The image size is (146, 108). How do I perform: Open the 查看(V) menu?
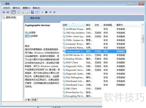26,8
